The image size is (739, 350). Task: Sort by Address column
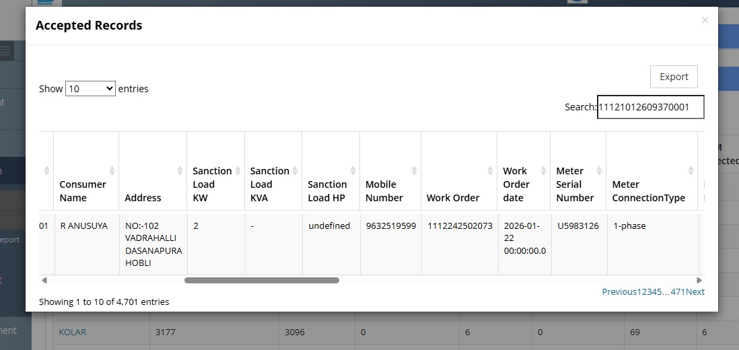click(153, 170)
